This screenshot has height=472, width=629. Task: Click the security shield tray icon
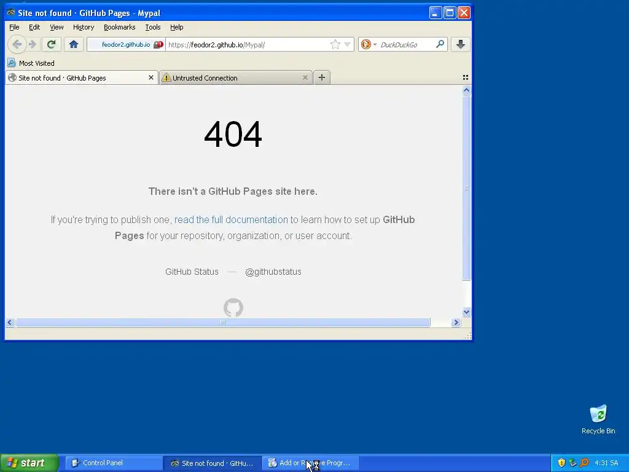pos(561,463)
